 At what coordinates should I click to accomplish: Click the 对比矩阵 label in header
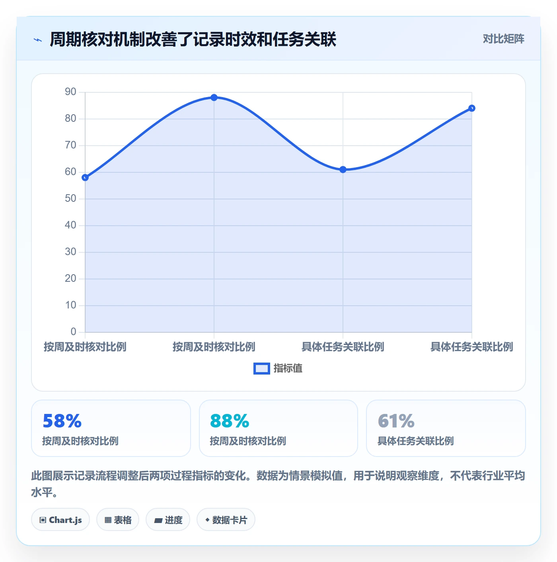tap(503, 39)
